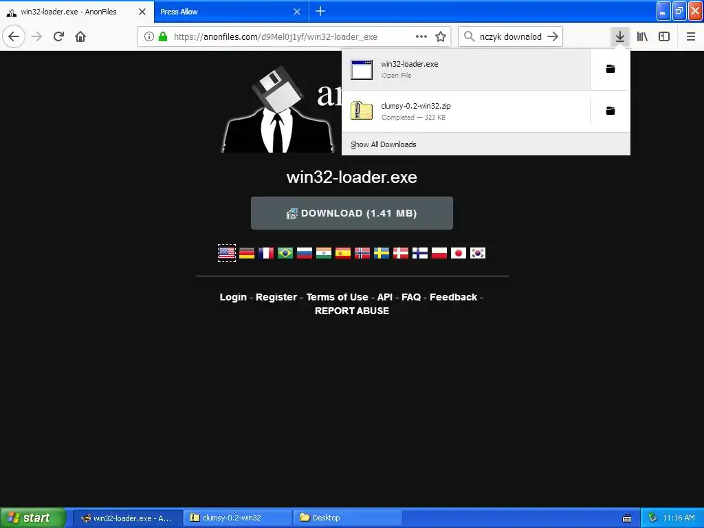Viewport: 704px width, 528px height.
Task: Open the clumsy-0.2-win32.zip download entry
Action: [x=466, y=111]
